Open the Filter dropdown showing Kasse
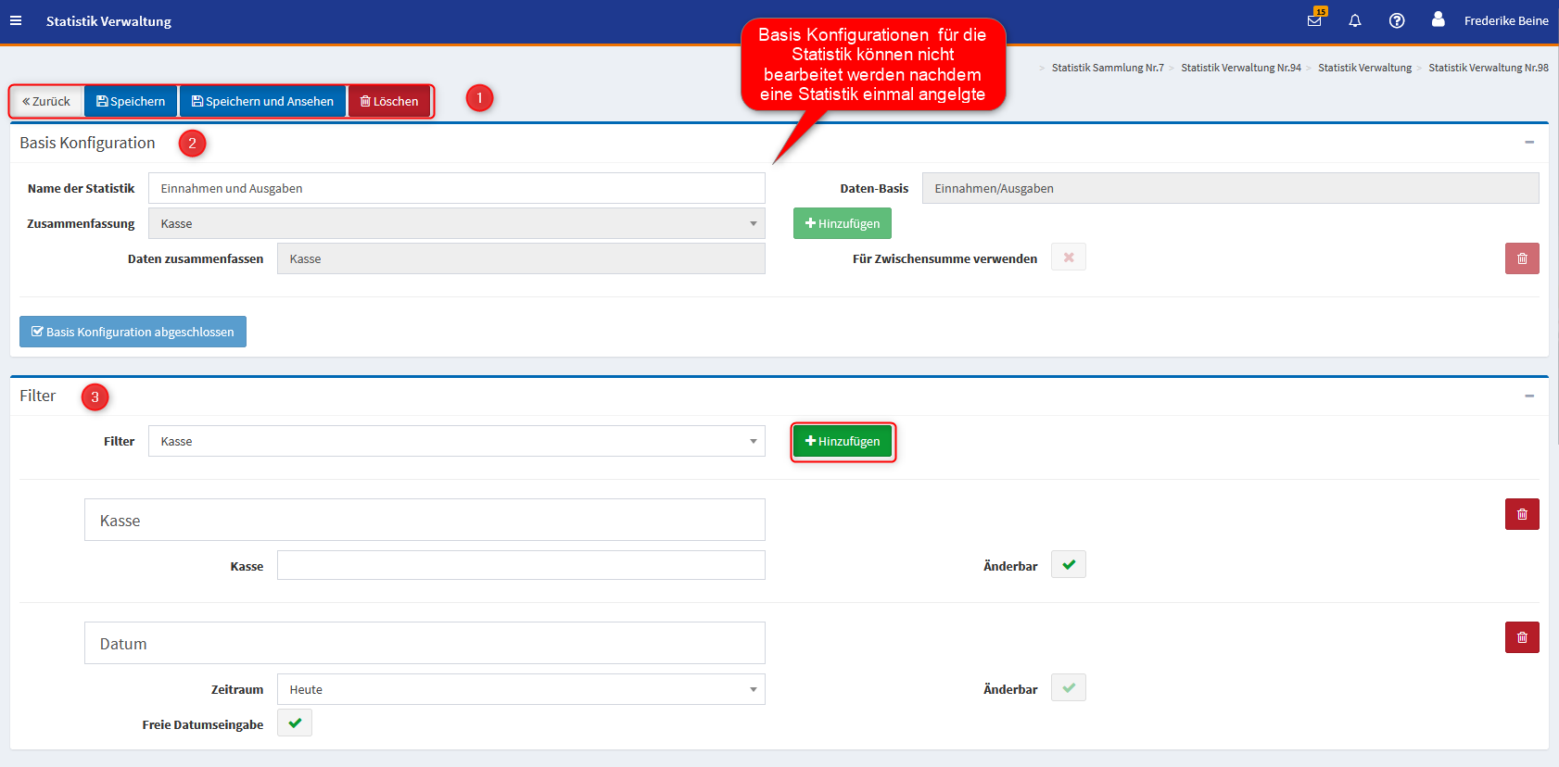The height and width of the screenshot is (767, 1559). click(x=456, y=441)
